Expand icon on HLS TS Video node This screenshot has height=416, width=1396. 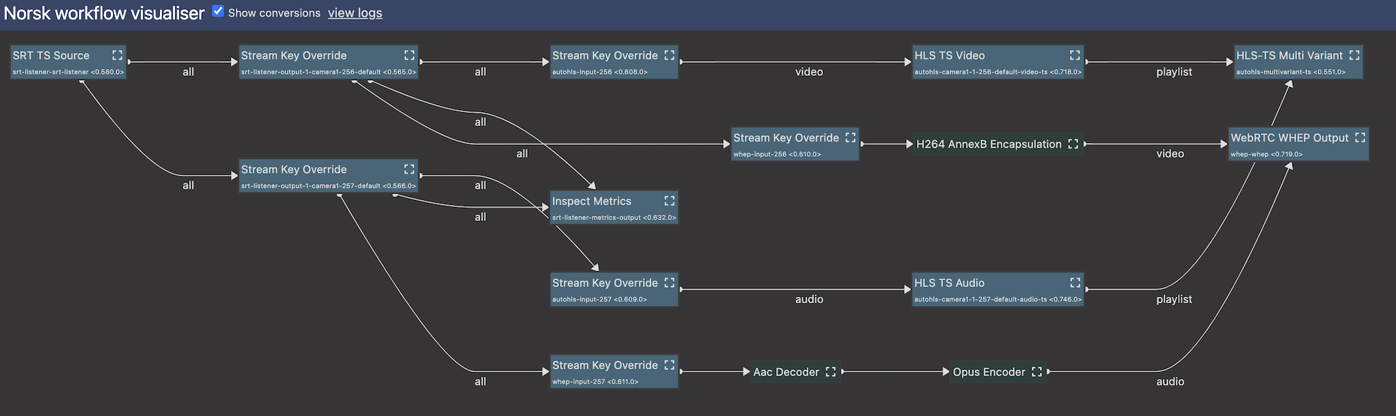1075,55
